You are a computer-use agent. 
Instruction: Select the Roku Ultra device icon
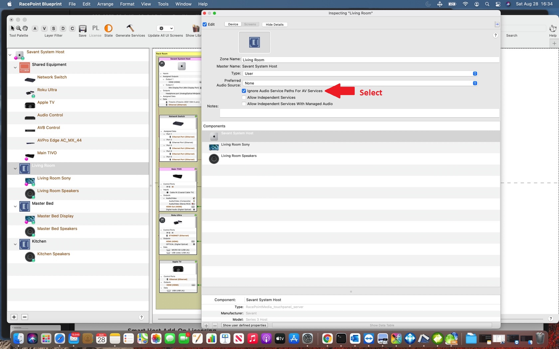tap(30, 93)
